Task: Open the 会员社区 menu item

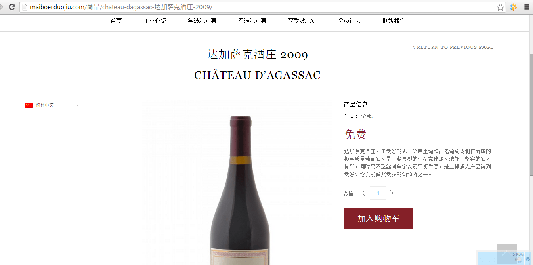Action: coord(350,21)
